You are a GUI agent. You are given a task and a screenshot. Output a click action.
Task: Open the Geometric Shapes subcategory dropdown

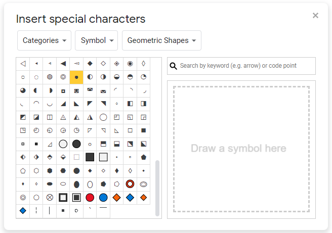coord(161,40)
